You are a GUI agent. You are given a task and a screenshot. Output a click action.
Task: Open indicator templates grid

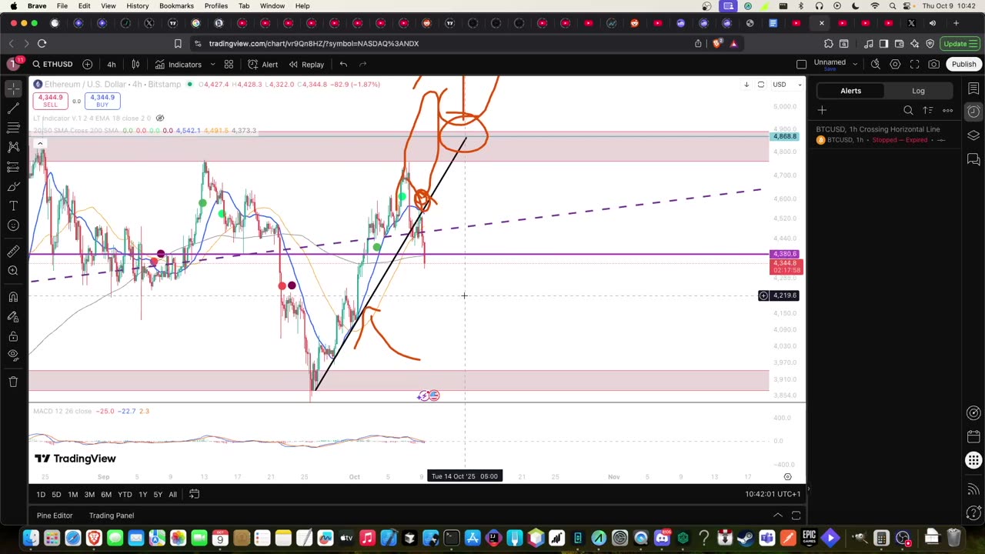pyautogui.click(x=229, y=65)
